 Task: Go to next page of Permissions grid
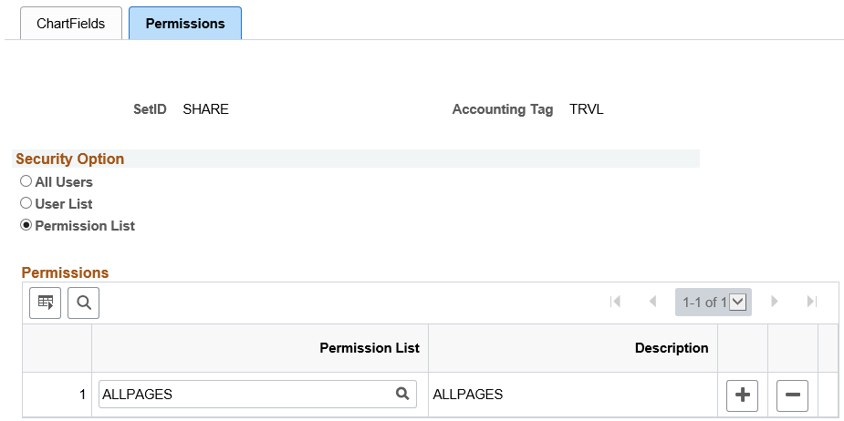click(x=775, y=302)
